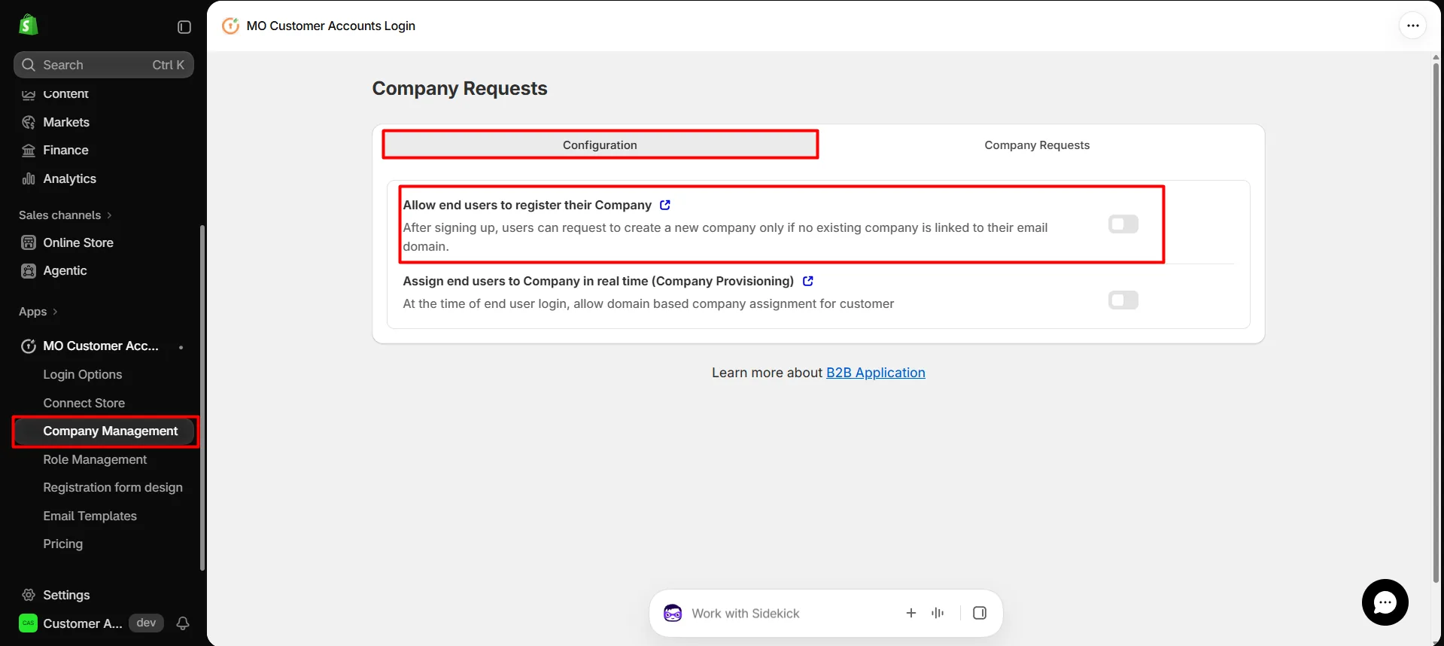1444x646 pixels.
Task: Click the main page vertical scrollbar
Action: [1436, 324]
